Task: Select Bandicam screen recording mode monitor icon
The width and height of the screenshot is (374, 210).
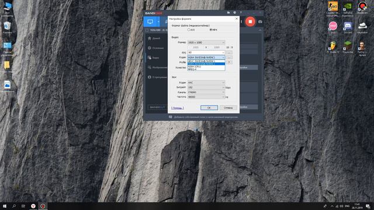Action: [x=150, y=22]
